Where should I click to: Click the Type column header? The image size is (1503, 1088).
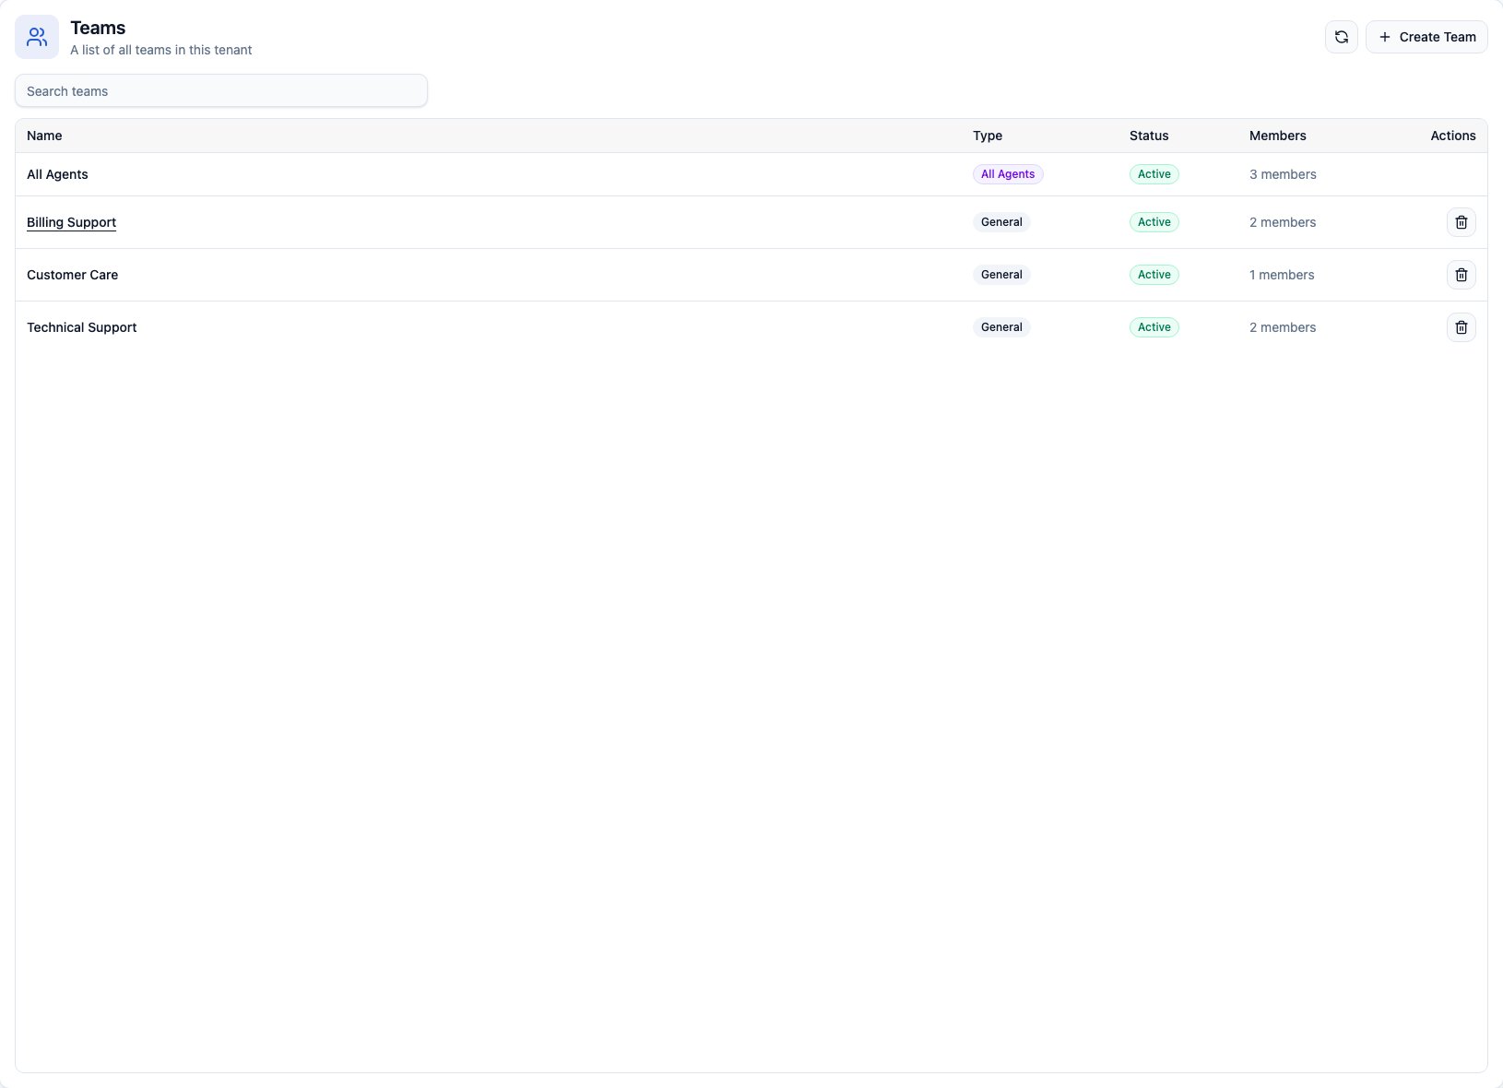pos(987,136)
